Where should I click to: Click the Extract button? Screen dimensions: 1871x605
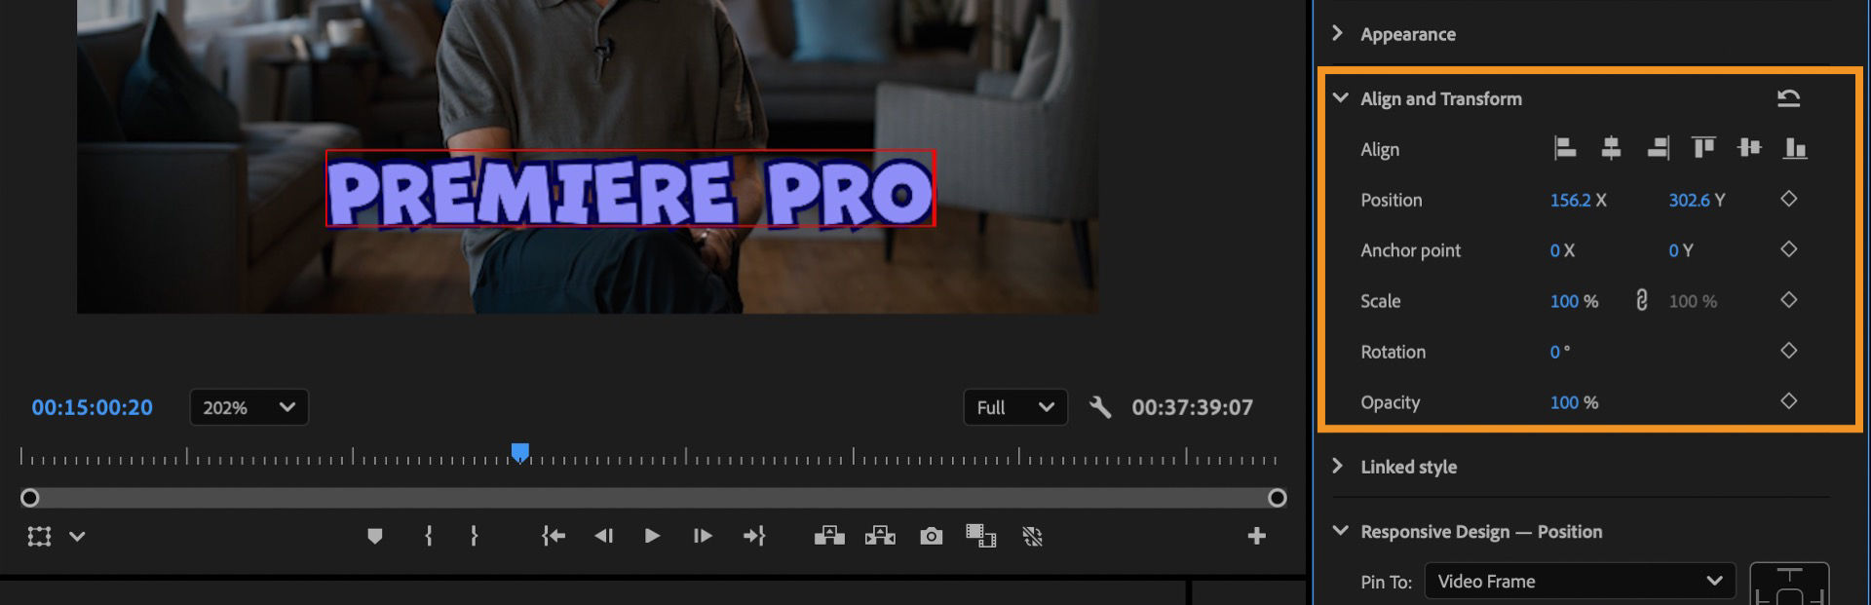pos(880,536)
